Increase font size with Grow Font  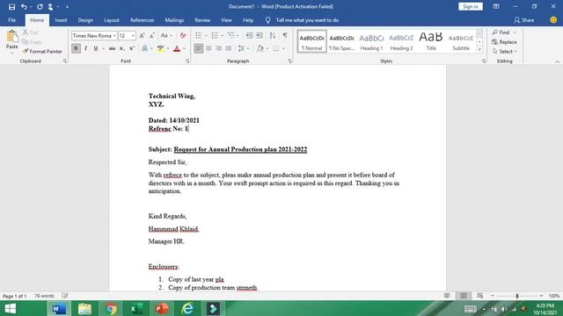tap(143, 35)
